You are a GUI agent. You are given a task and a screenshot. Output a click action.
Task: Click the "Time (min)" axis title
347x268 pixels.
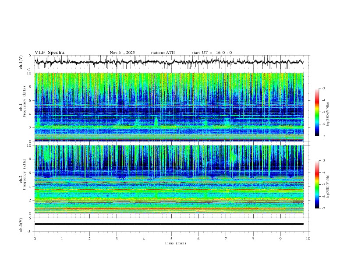click(175, 243)
